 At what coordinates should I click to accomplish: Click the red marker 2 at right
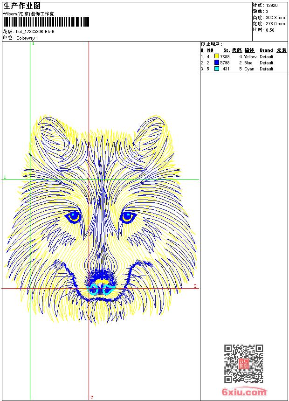click(x=195, y=286)
